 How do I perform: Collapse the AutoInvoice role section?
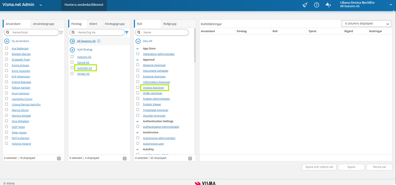click(x=138, y=132)
